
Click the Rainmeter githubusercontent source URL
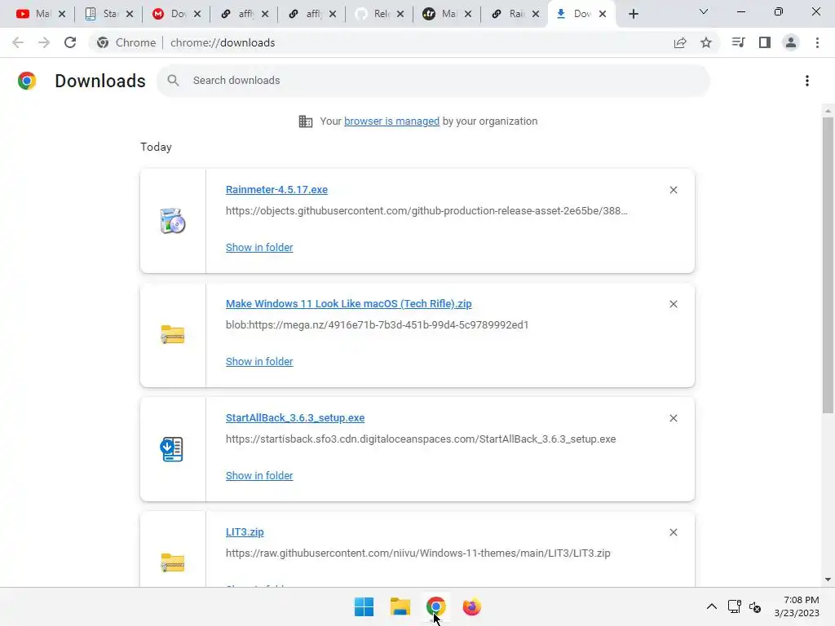(426, 211)
